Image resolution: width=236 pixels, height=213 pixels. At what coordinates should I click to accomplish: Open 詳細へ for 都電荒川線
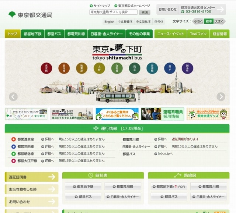(161, 139)
